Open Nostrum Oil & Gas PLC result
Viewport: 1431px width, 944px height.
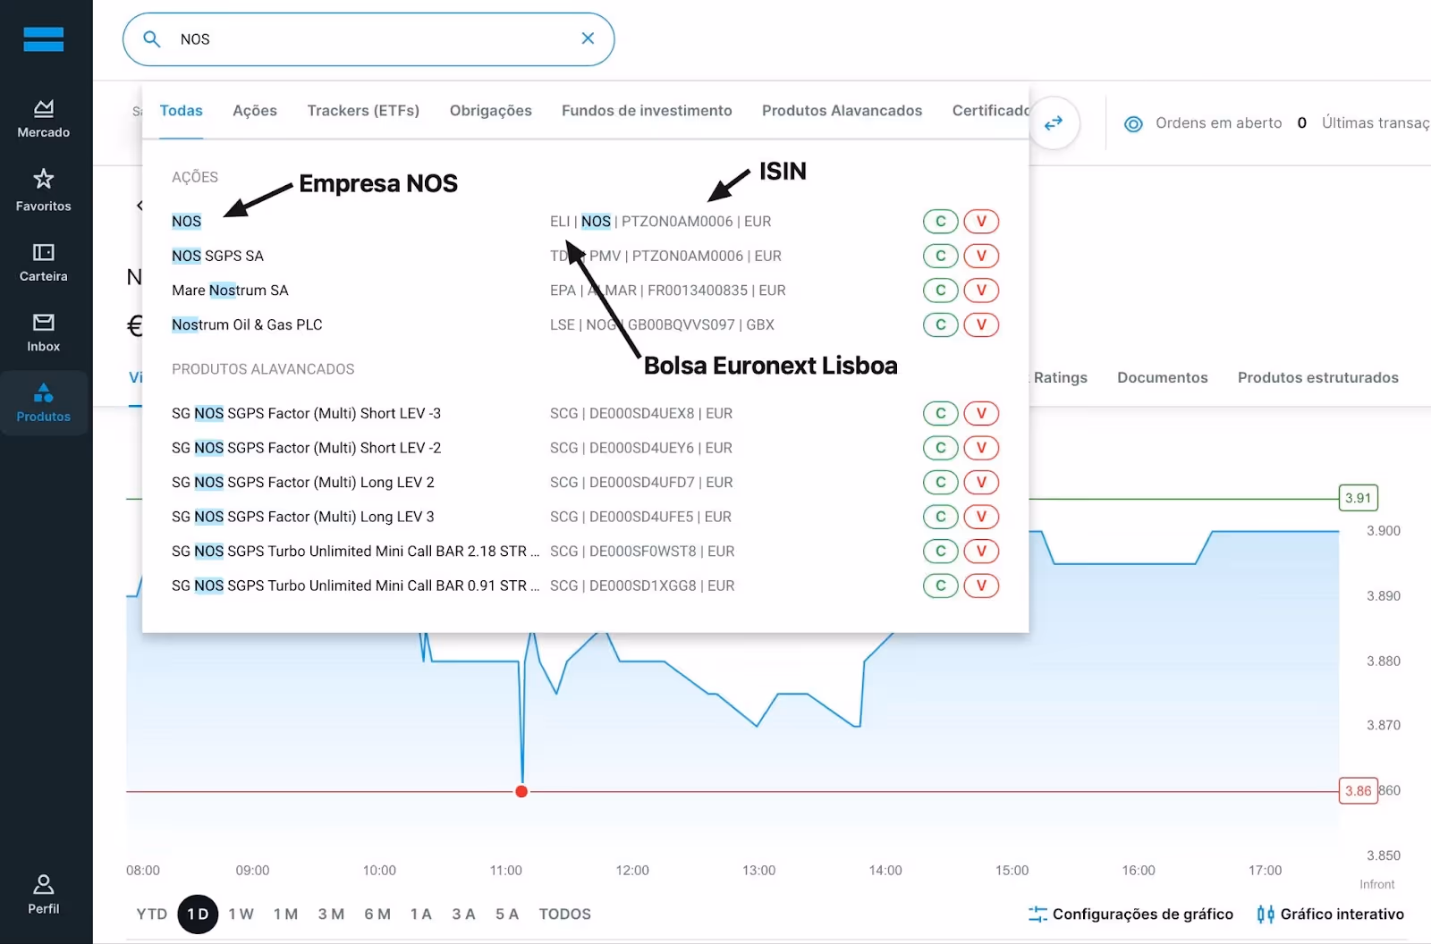[x=247, y=324]
